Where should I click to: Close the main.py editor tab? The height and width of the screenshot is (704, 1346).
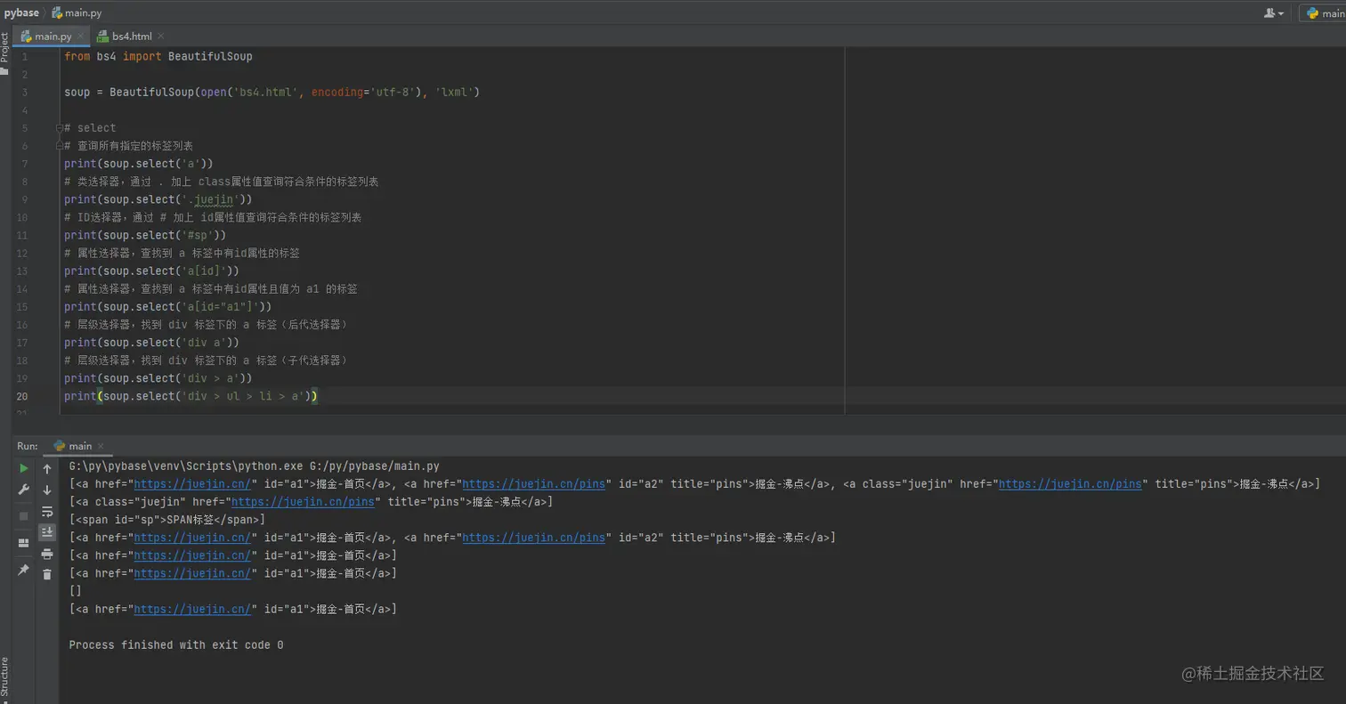(x=81, y=36)
